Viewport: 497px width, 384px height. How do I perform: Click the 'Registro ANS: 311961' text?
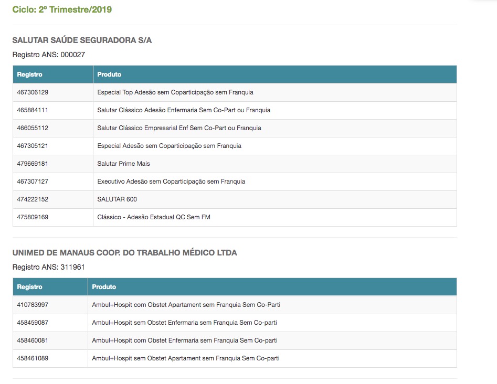(x=49, y=267)
